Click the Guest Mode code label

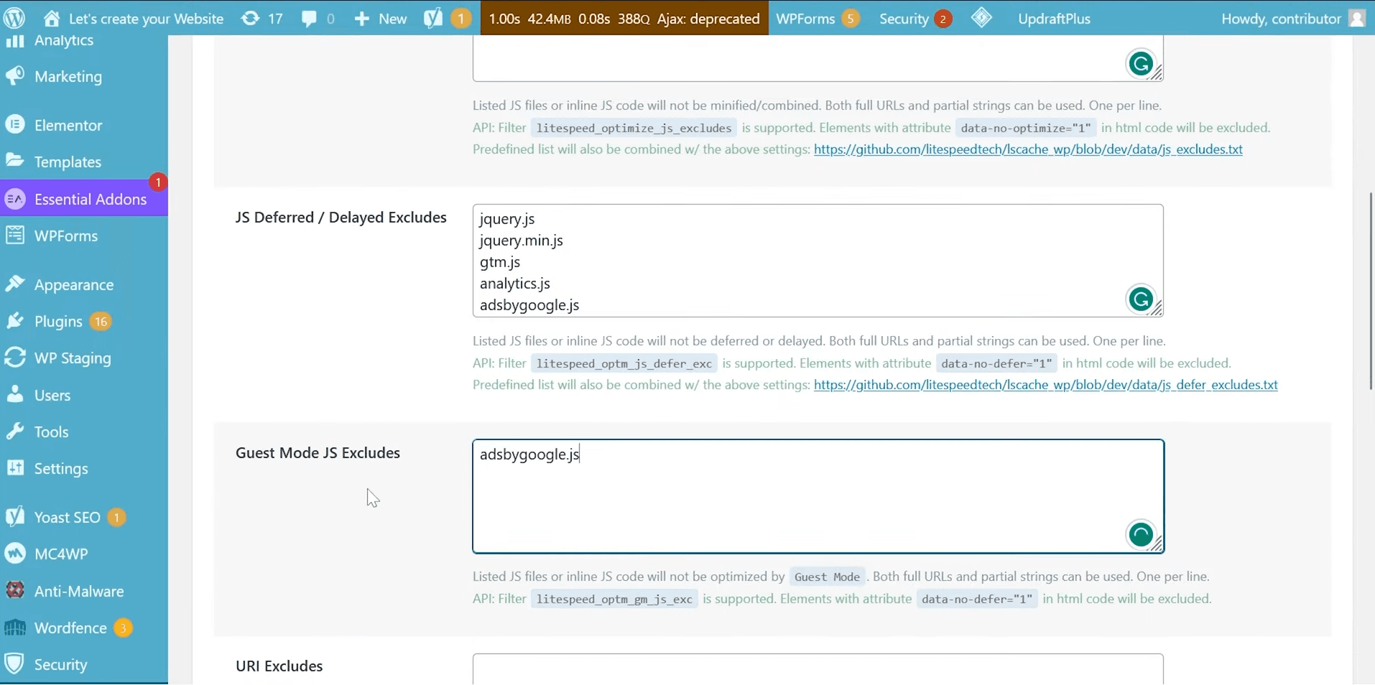point(827,577)
